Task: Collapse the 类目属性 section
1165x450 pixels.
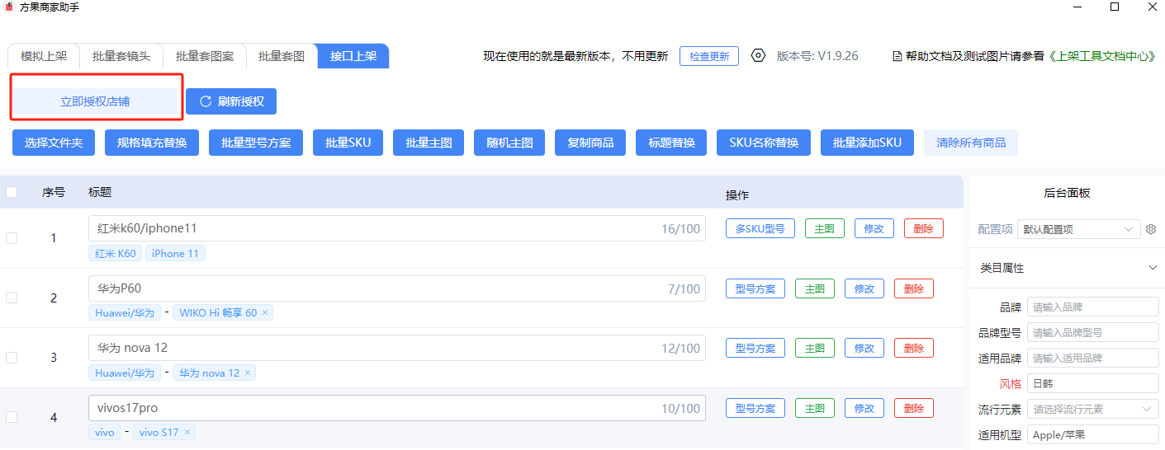Action: (x=1153, y=268)
